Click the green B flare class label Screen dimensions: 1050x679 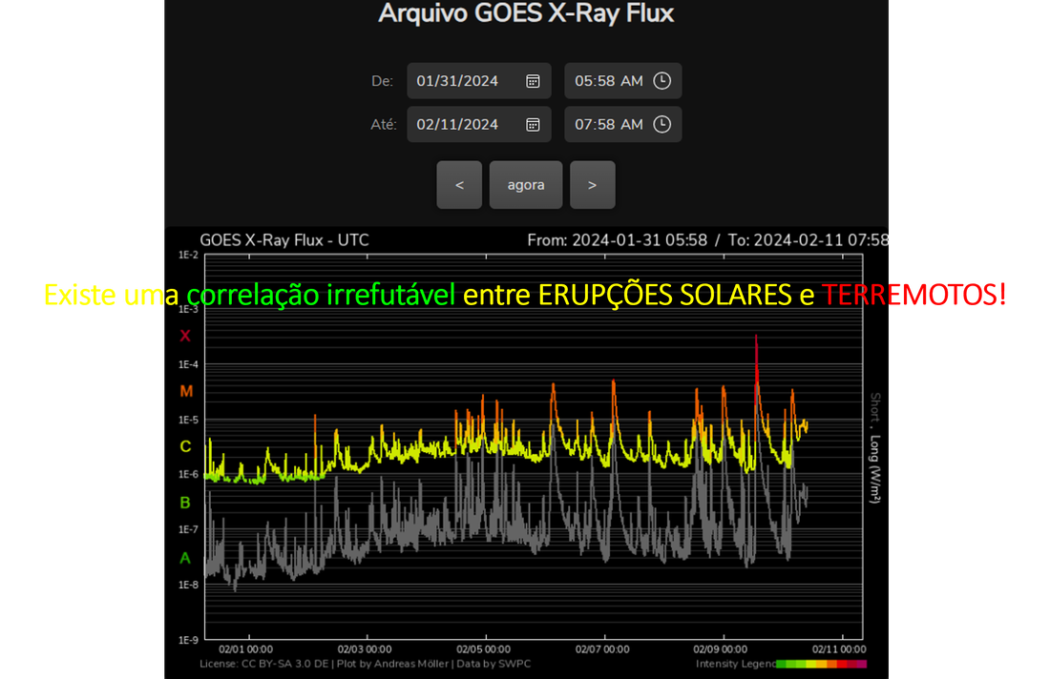click(185, 503)
